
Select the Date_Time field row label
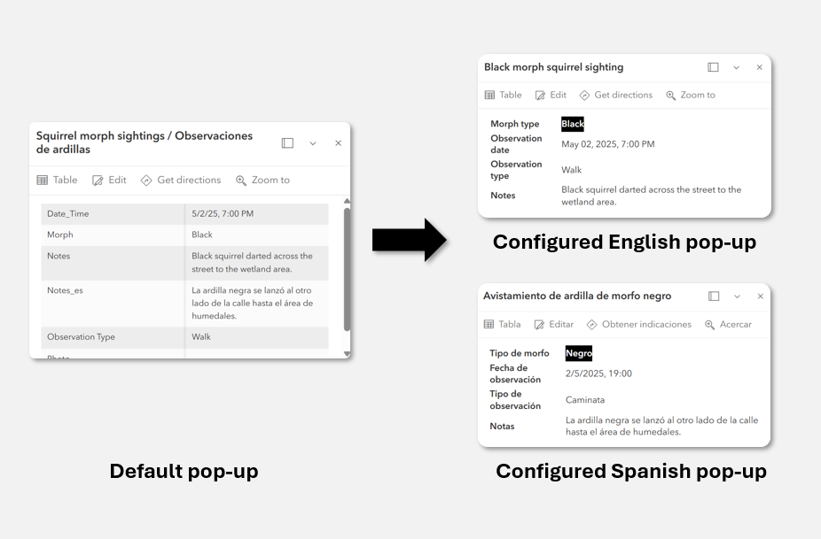pyautogui.click(x=68, y=213)
